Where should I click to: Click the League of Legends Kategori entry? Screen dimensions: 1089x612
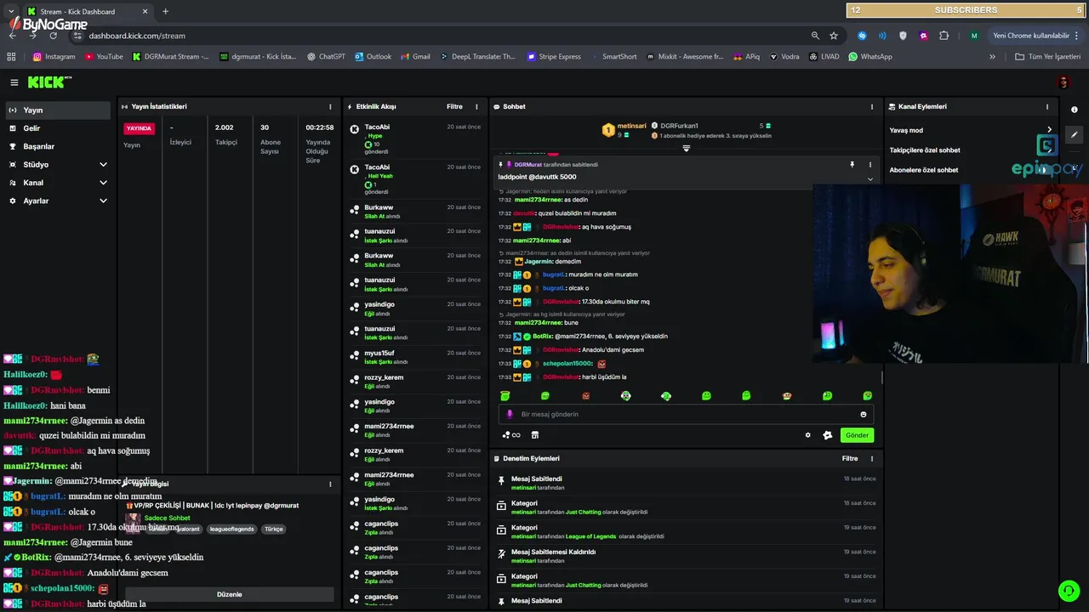coord(687,532)
